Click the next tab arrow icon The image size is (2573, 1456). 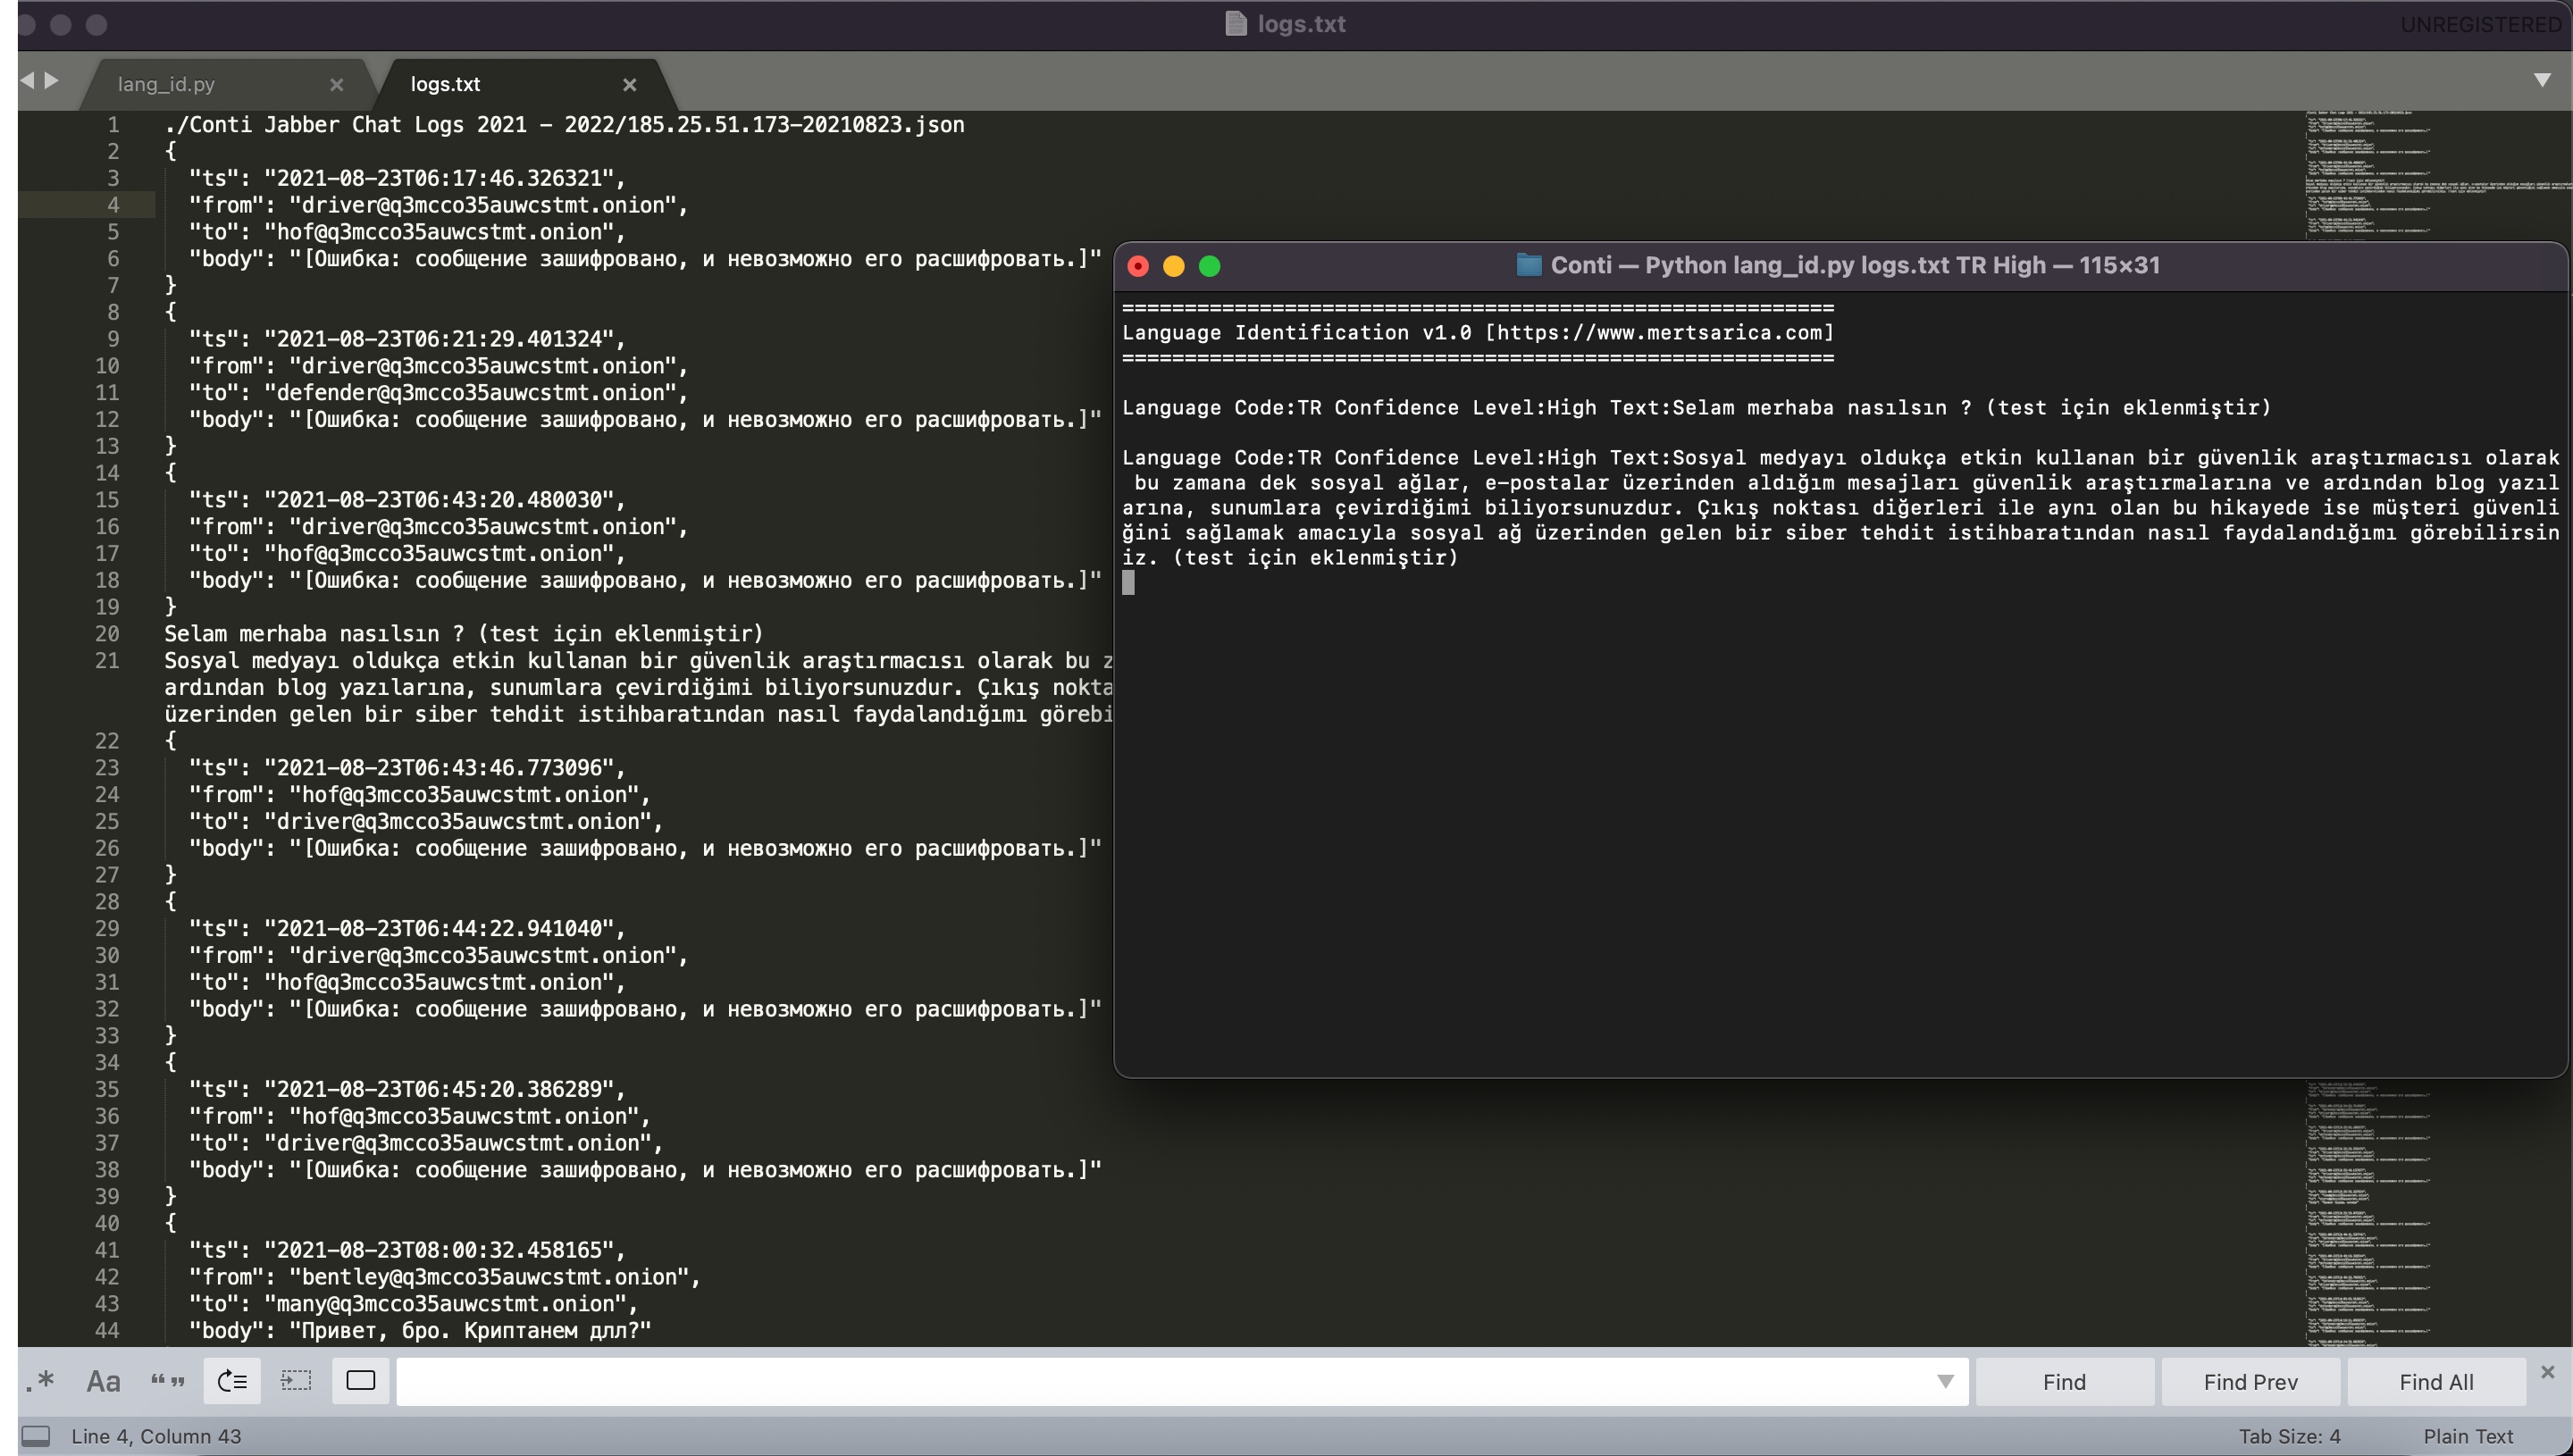coord(52,80)
